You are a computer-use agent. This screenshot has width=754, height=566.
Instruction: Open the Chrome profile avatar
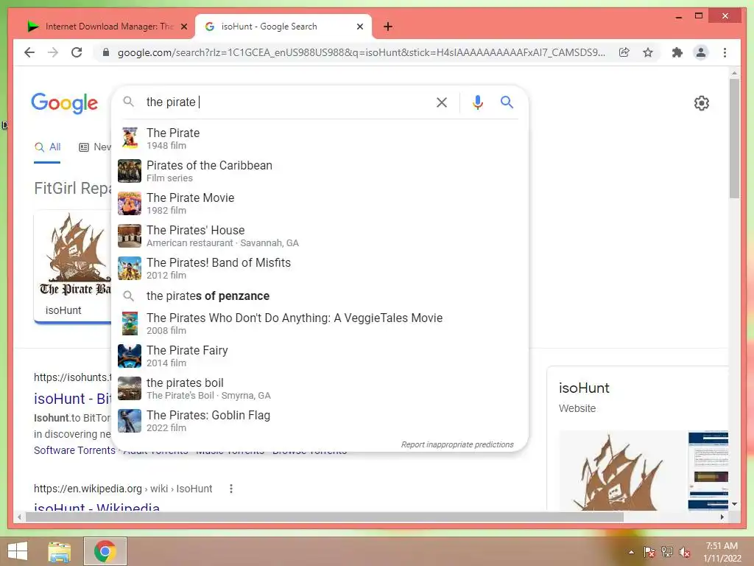pyautogui.click(x=701, y=52)
